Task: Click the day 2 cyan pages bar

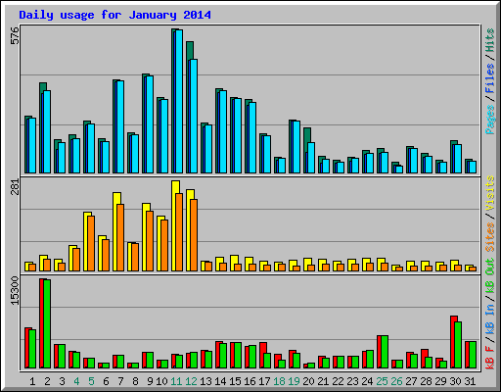Action: (x=47, y=132)
